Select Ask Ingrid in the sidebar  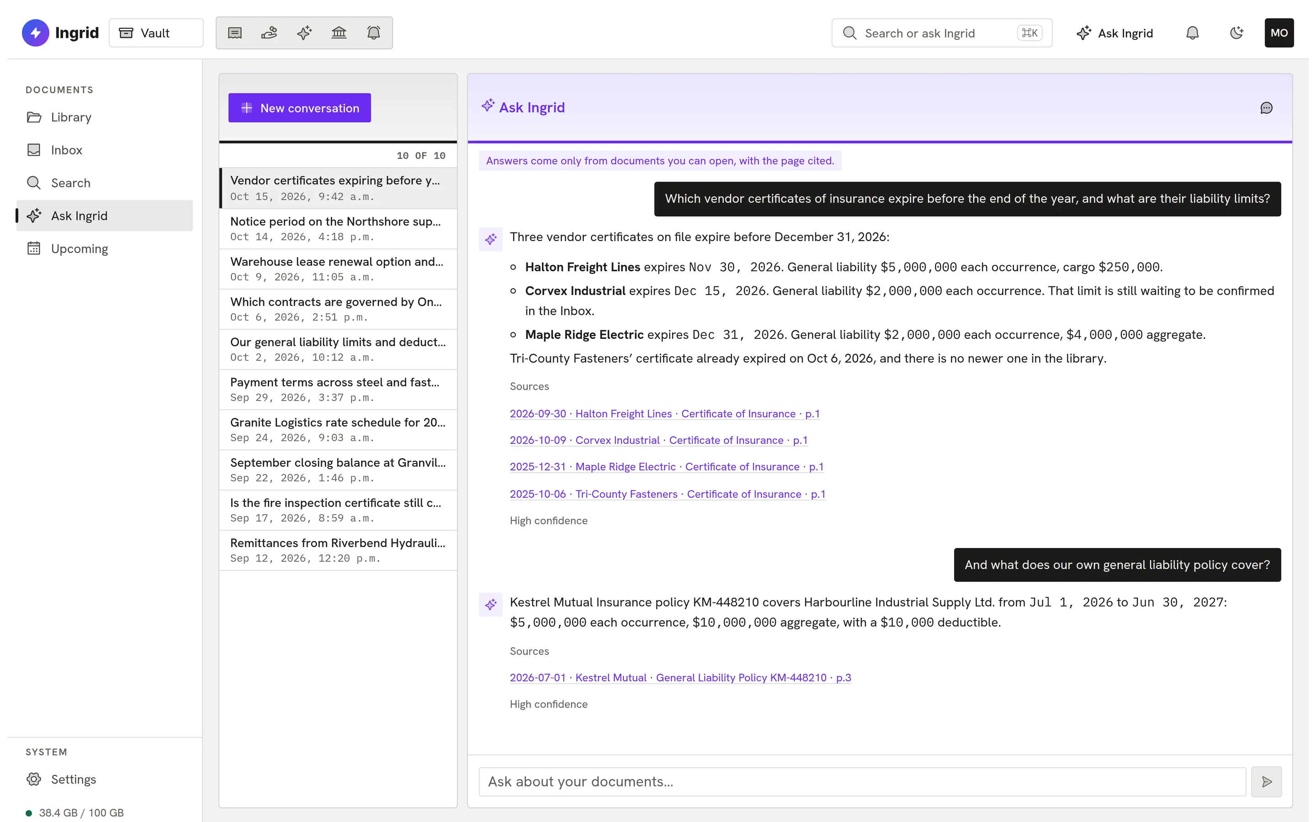point(104,216)
